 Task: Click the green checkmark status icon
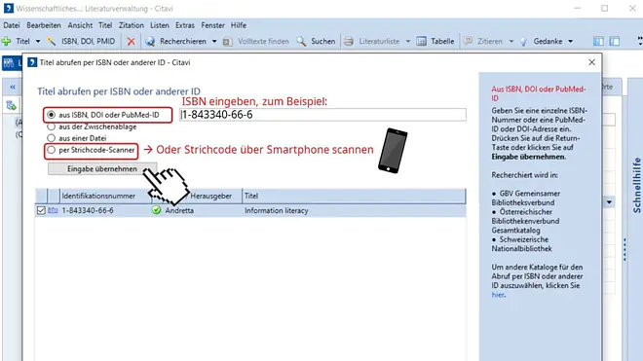click(x=156, y=210)
